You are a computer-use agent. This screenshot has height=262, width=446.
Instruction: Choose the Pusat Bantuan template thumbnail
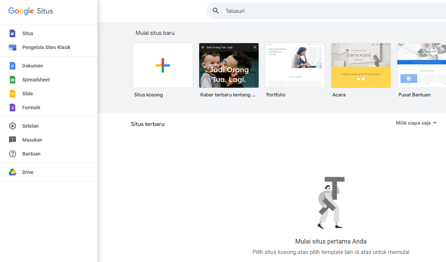pyautogui.click(x=422, y=65)
